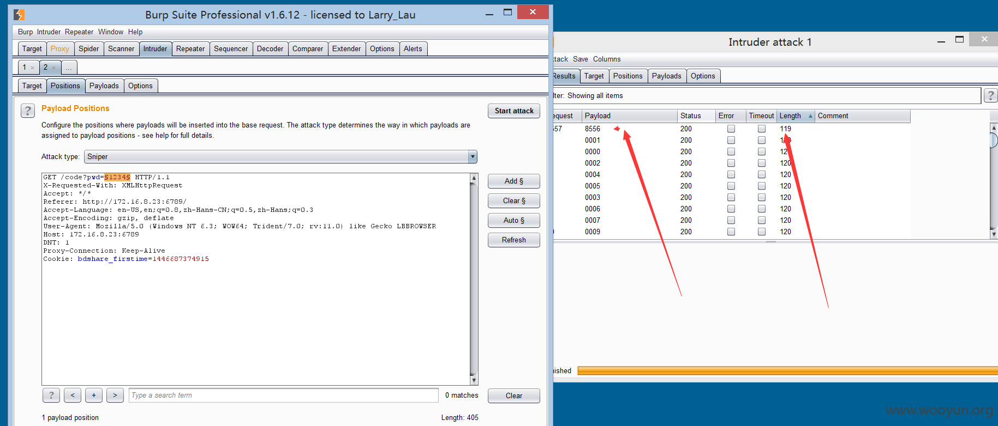Click the search term input field

click(284, 395)
